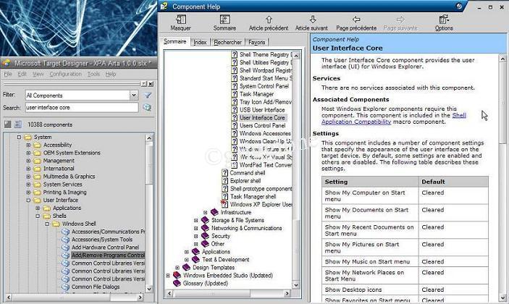
Task: Open the Command shell help topic
Action: tap(248, 173)
